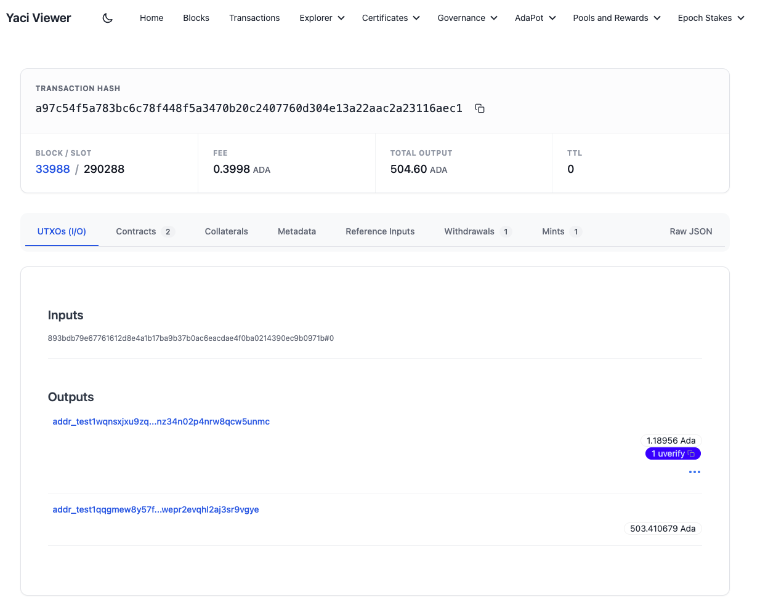The width and height of the screenshot is (776, 603).
Task: Switch to the Metadata tab
Action: click(297, 231)
